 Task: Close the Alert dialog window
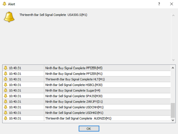[172, 4]
